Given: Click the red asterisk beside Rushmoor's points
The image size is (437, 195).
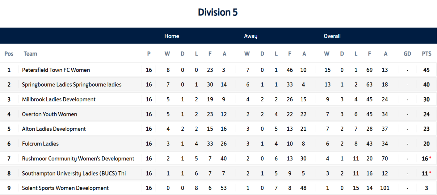Looking at the screenshot, I should [x=430, y=158].
